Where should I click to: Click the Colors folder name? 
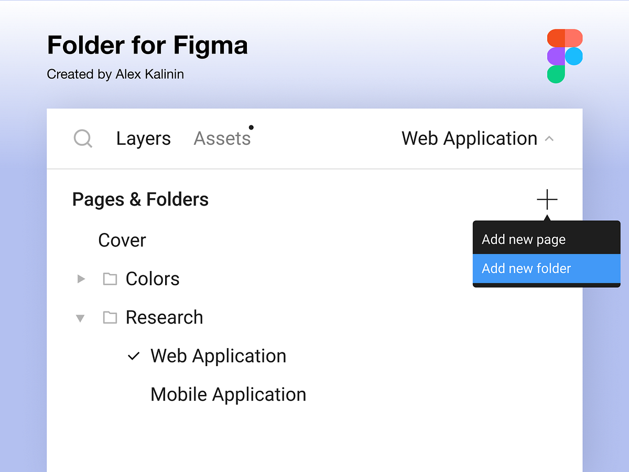coord(153,279)
